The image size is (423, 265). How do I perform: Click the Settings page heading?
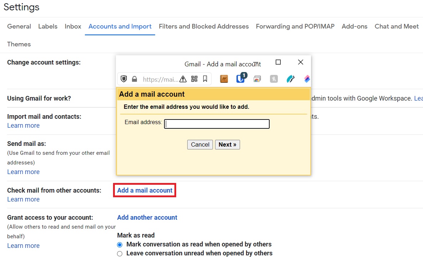(x=22, y=7)
